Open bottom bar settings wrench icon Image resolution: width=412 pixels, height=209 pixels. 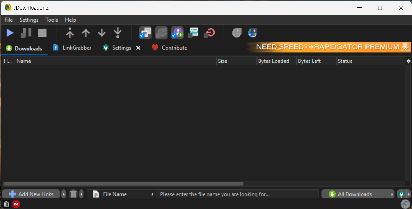pos(401,194)
